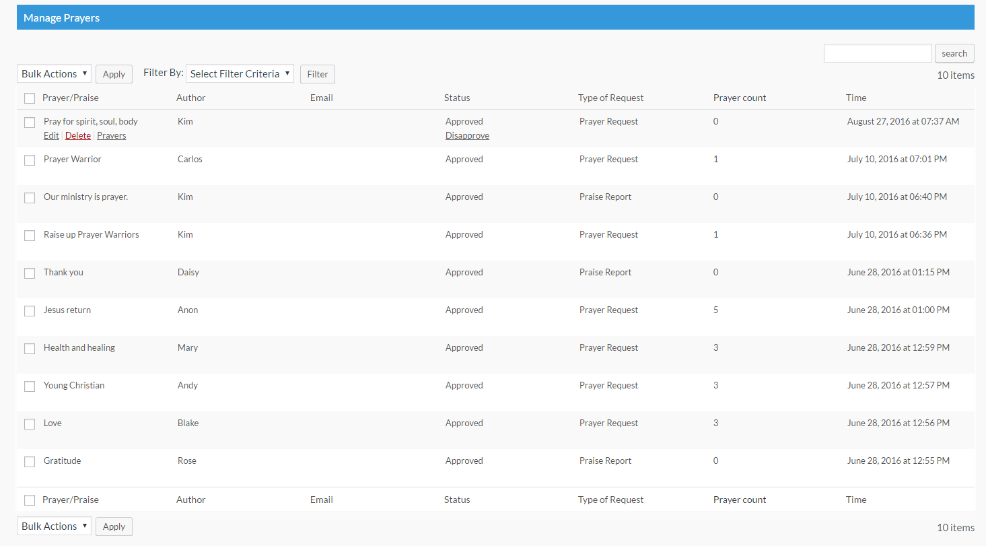Toggle select-all checkbox in table header
The height and width of the screenshot is (546, 986).
pos(30,98)
